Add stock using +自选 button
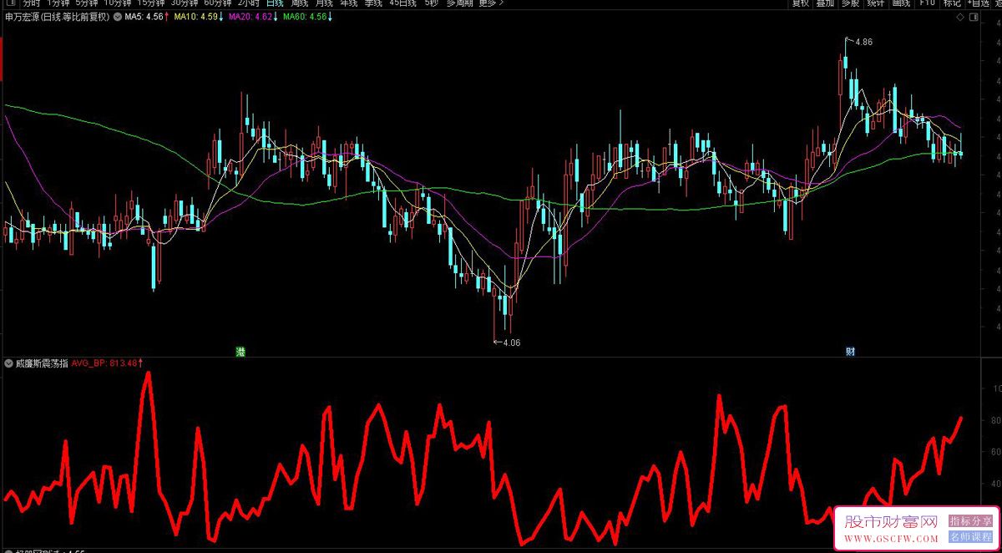 pos(979,3)
